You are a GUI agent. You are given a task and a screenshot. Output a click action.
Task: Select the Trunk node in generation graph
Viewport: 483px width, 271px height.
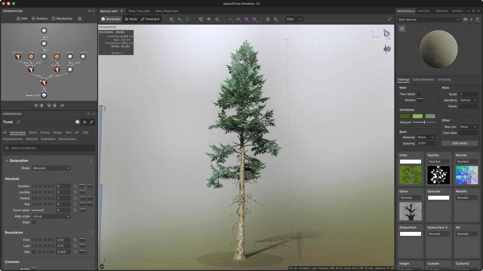coord(44,83)
